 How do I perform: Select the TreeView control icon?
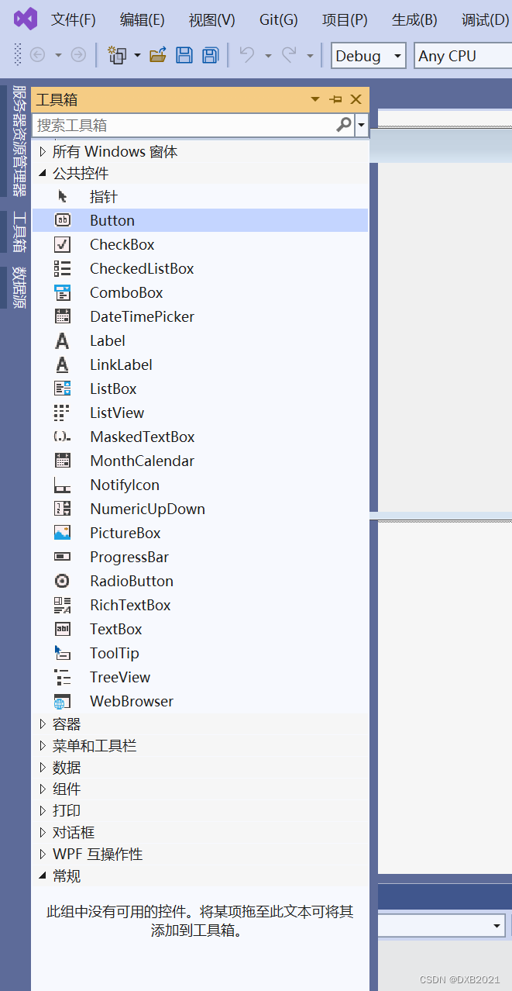point(63,677)
